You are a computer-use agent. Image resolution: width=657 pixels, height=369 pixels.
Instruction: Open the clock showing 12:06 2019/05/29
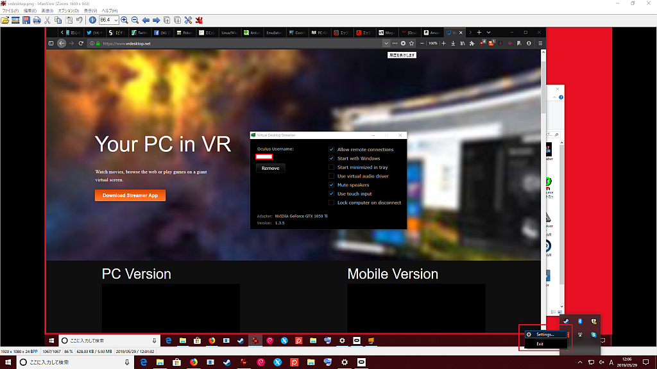click(627, 363)
